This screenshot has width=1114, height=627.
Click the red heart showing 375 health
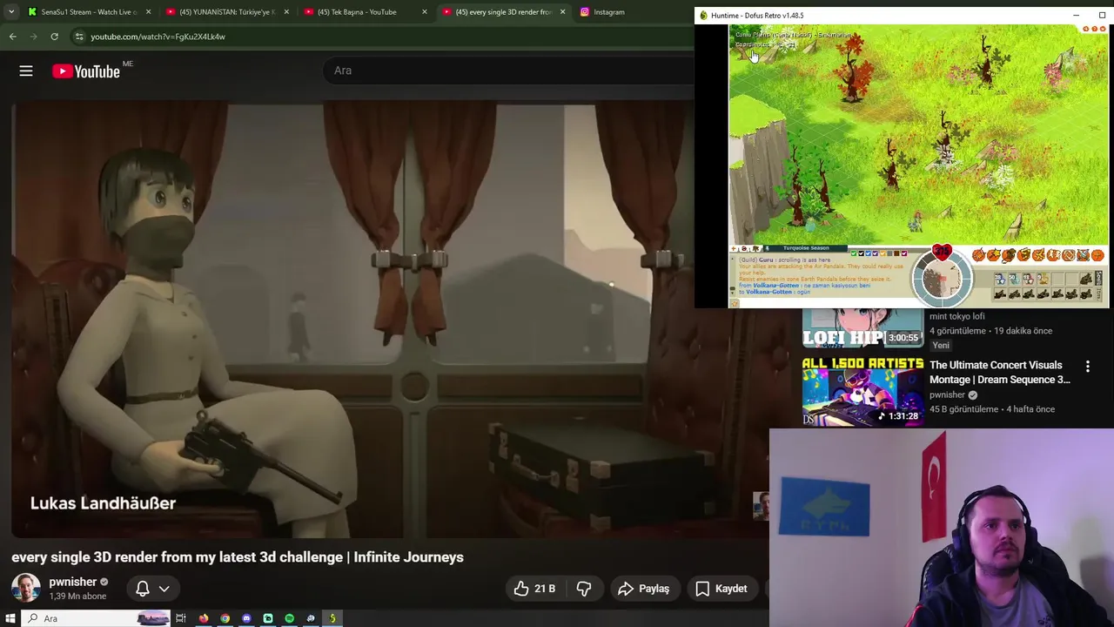(x=943, y=251)
